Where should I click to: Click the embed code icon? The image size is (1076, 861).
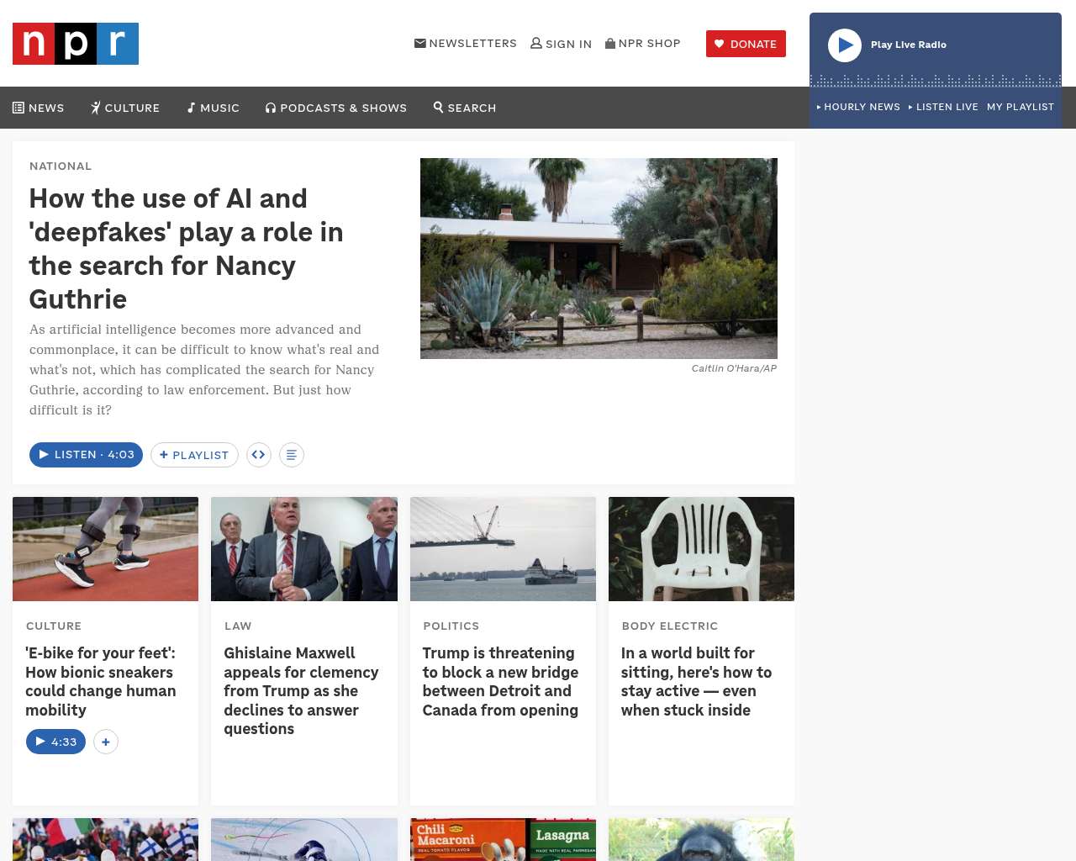click(259, 455)
